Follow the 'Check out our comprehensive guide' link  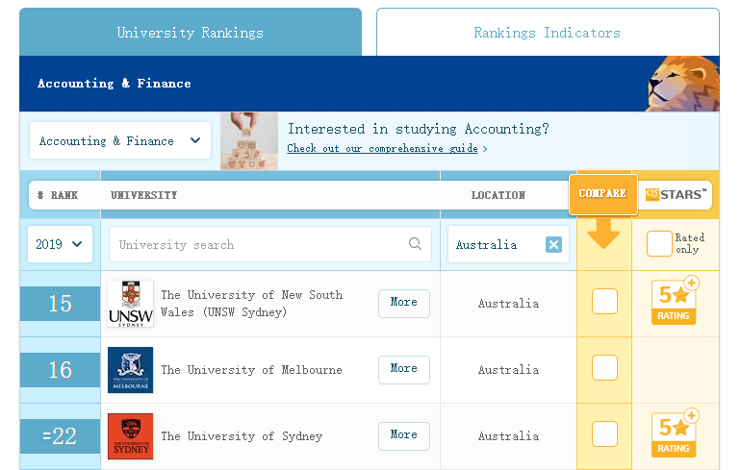point(383,149)
